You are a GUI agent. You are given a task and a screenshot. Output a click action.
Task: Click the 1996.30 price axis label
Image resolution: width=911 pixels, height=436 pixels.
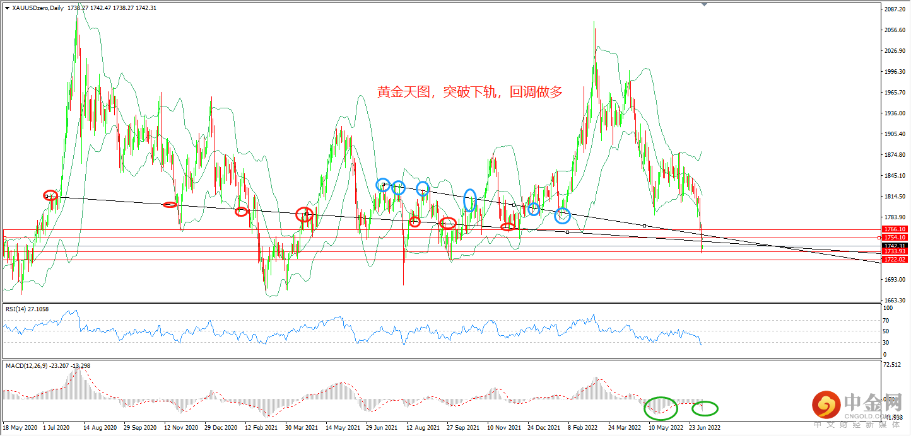(896, 72)
